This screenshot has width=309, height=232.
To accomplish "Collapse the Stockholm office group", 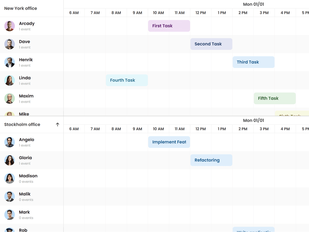I will (x=57, y=124).
